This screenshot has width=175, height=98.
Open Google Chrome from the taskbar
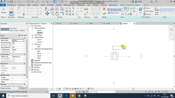pos(79,96)
